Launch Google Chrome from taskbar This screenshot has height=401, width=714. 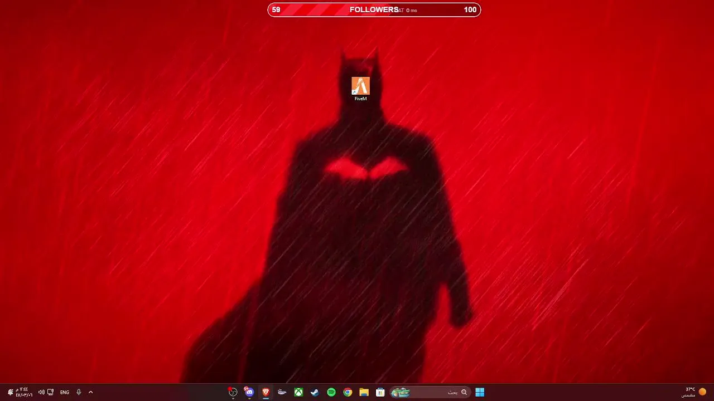(348, 392)
